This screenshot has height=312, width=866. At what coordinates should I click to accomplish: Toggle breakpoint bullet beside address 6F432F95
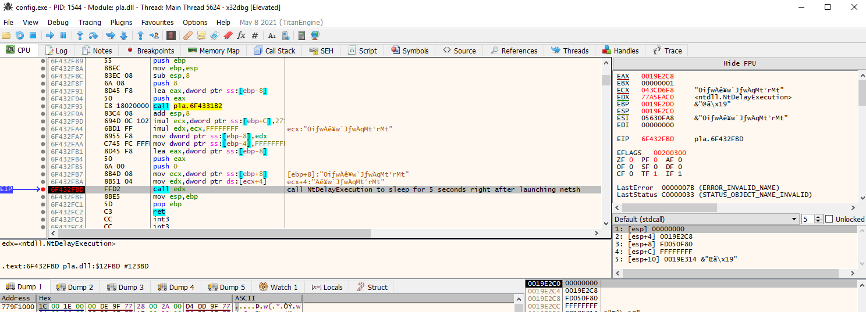43,106
